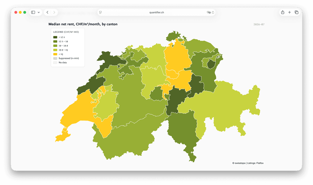The image size is (313, 185).
Task: Open the page menu icon in address bar
Action: click(x=100, y=12)
